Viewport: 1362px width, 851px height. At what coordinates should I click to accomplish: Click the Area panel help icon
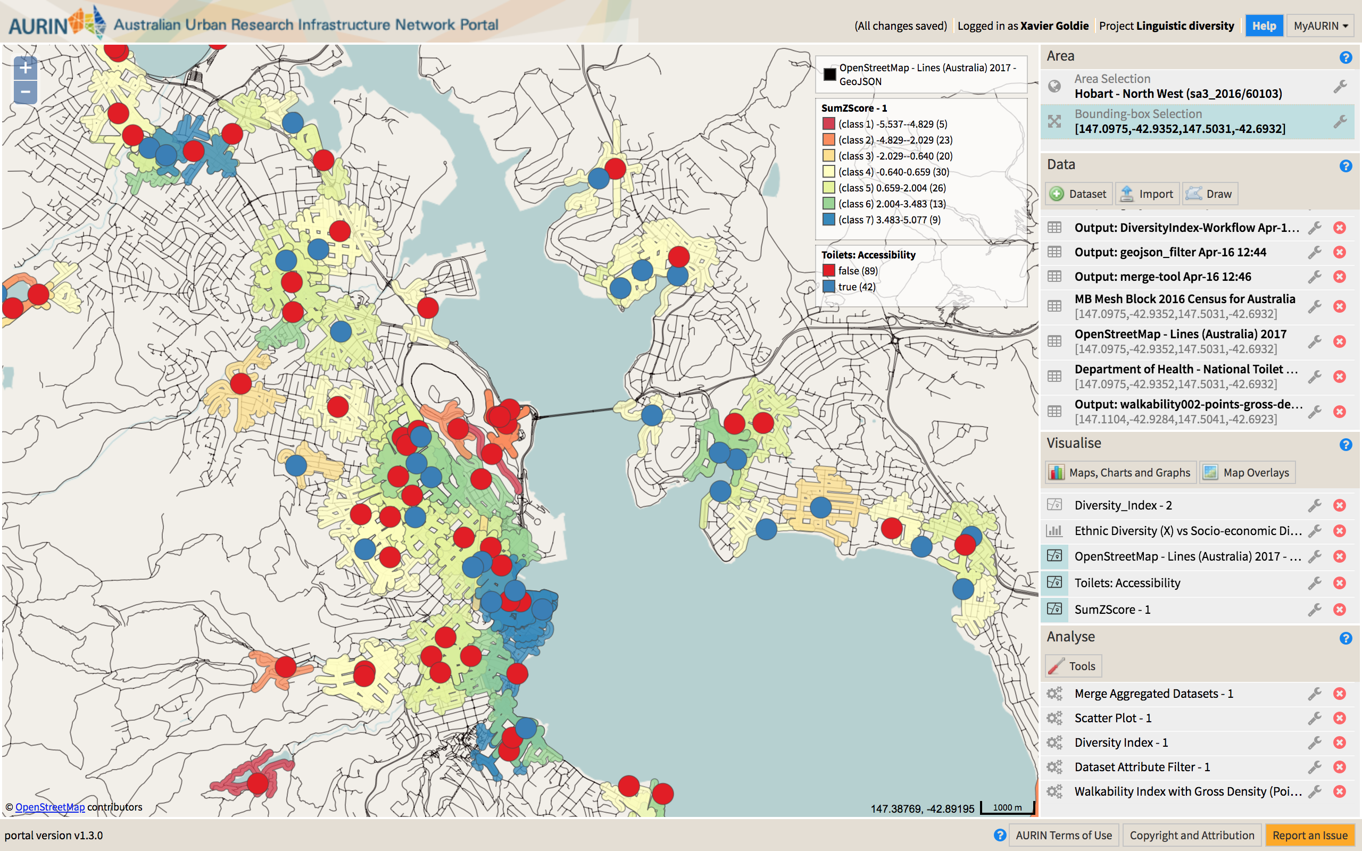[1345, 57]
